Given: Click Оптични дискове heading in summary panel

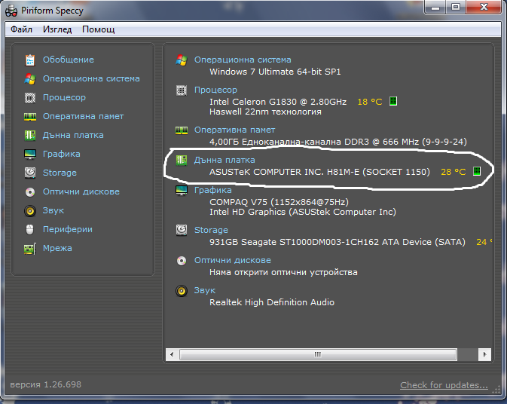Looking at the screenshot, I should 233,260.
